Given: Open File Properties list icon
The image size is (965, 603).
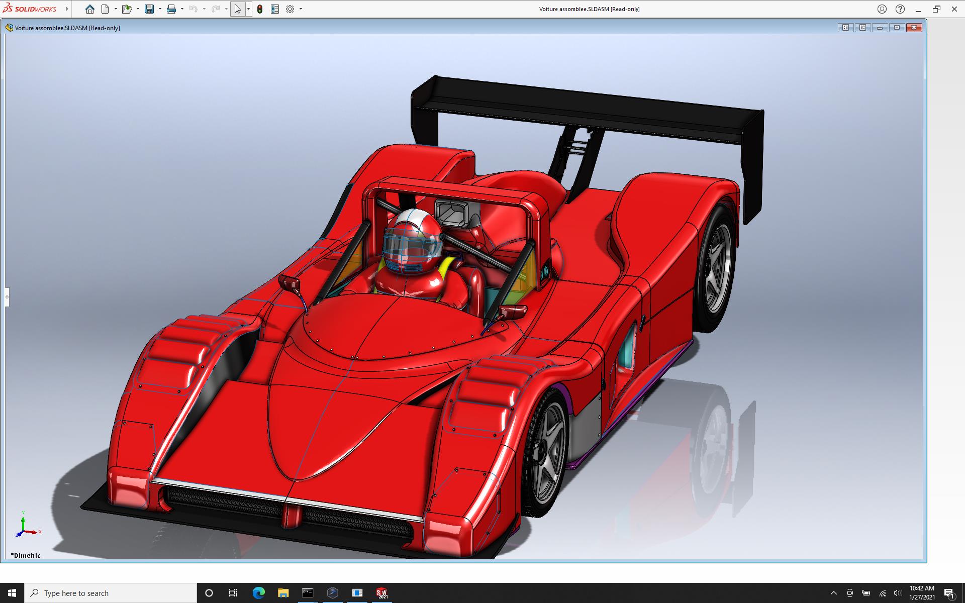Looking at the screenshot, I should 275,9.
